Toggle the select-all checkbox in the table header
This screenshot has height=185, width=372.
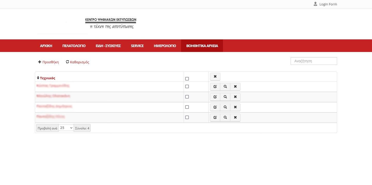[x=187, y=79]
